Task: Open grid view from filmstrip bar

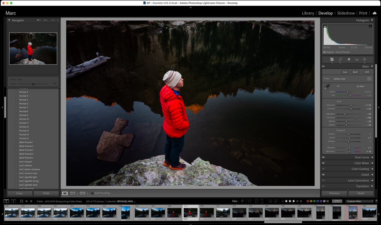Action: tap(21, 201)
